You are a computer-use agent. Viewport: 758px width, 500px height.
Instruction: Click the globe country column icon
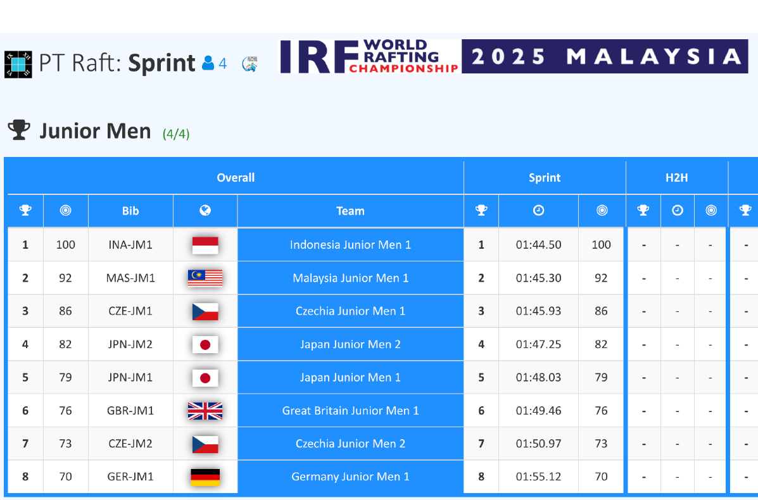coord(205,211)
